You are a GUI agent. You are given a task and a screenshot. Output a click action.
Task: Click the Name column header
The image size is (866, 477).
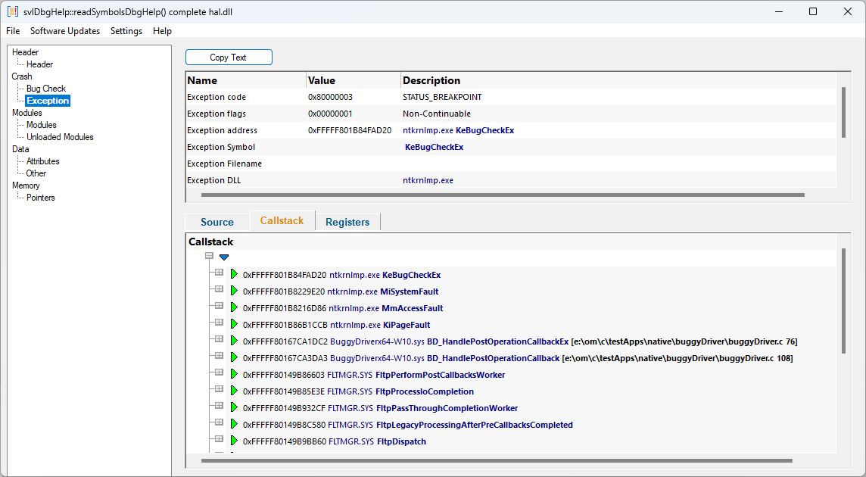point(246,80)
